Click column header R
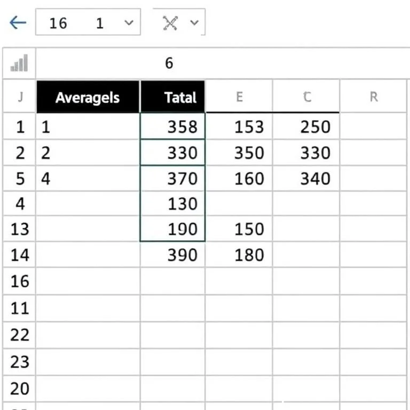This screenshot has height=410, width=410. pyautogui.click(x=373, y=97)
